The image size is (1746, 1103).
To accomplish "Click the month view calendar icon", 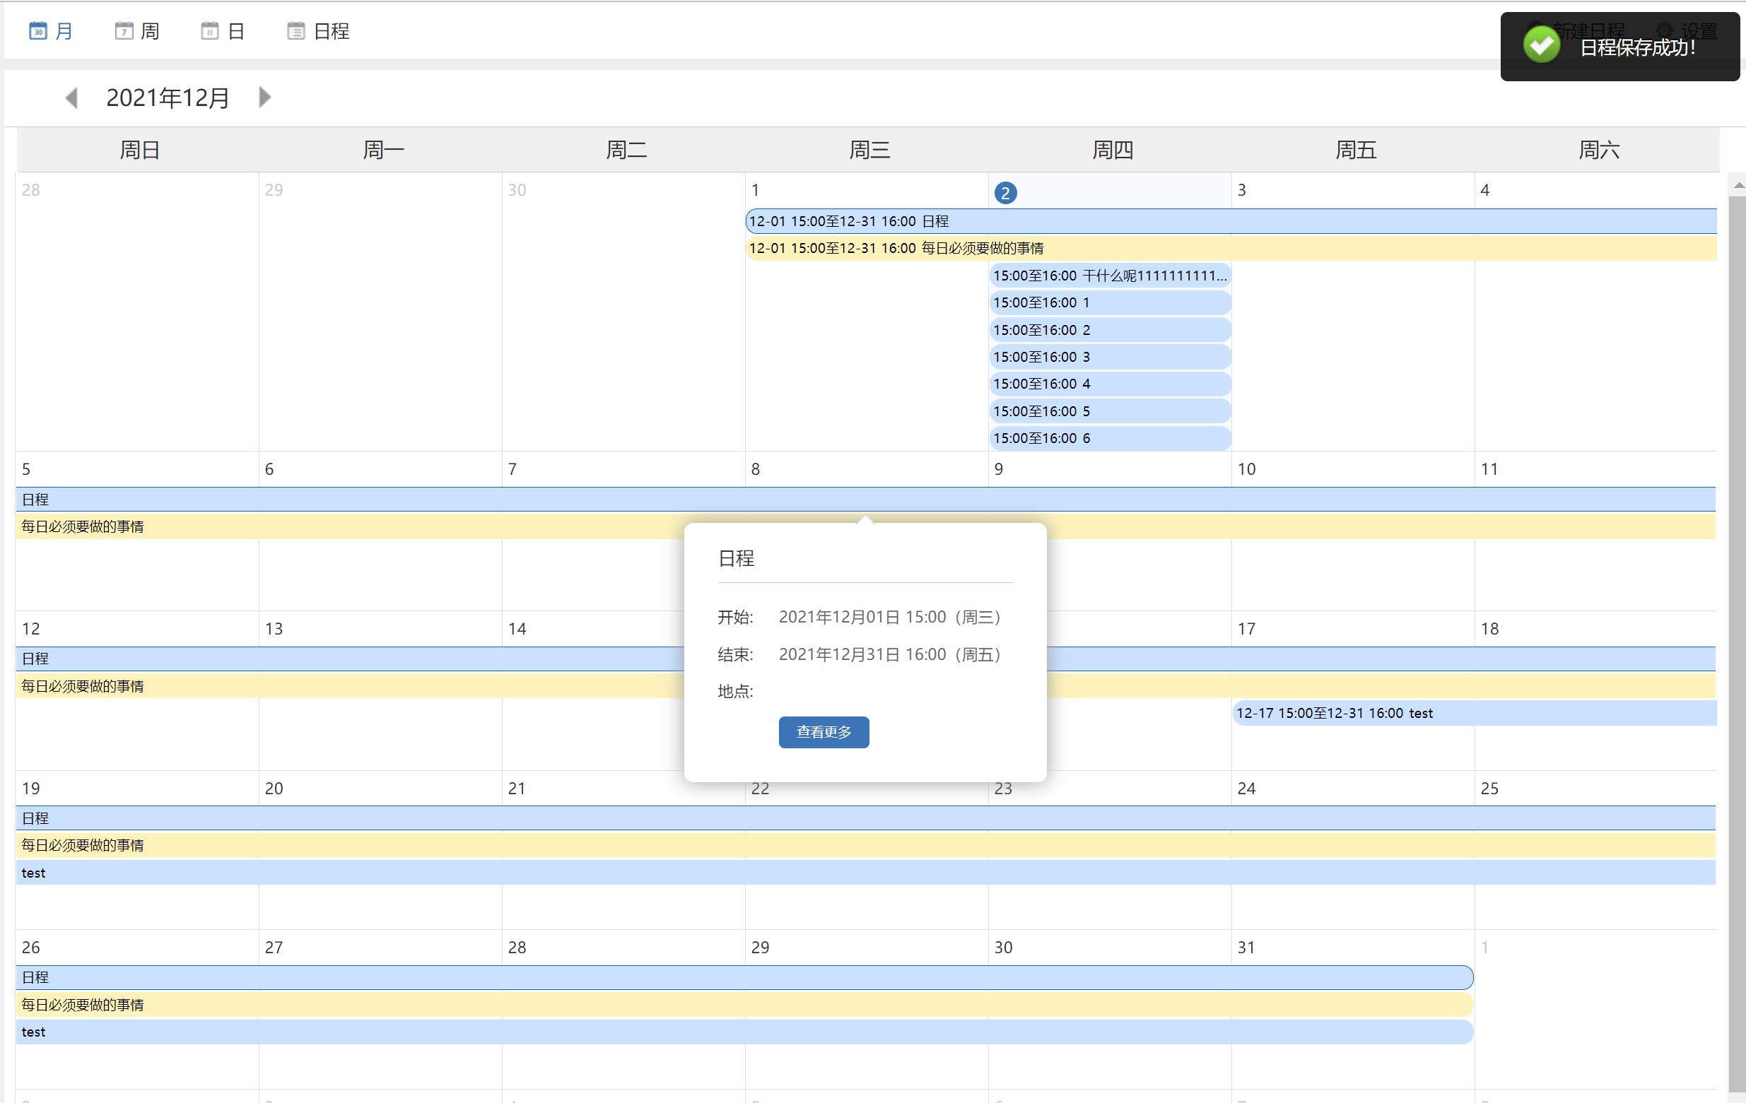I will [x=37, y=30].
